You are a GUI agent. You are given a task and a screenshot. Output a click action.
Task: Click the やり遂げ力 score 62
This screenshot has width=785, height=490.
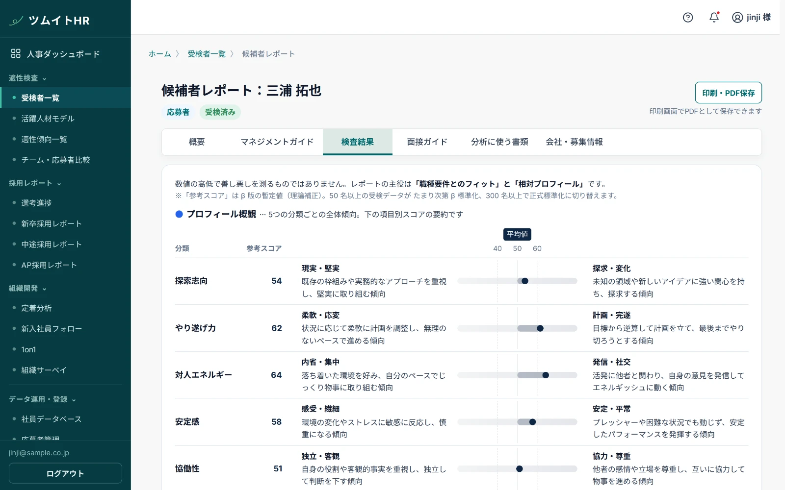[x=277, y=328]
